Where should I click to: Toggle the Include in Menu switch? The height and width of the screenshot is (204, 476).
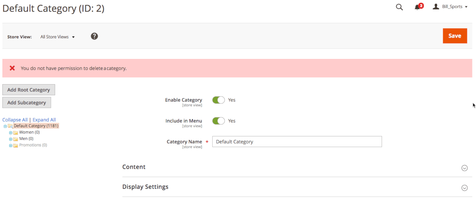pyautogui.click(x=219, y=121)
